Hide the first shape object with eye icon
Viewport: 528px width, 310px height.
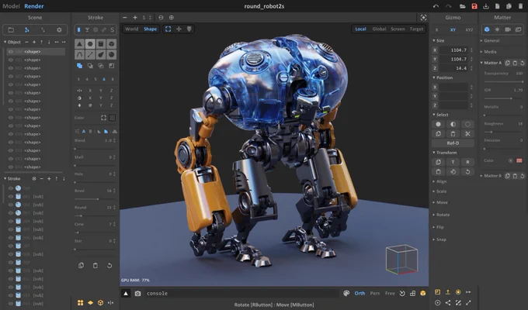(11, 52)
